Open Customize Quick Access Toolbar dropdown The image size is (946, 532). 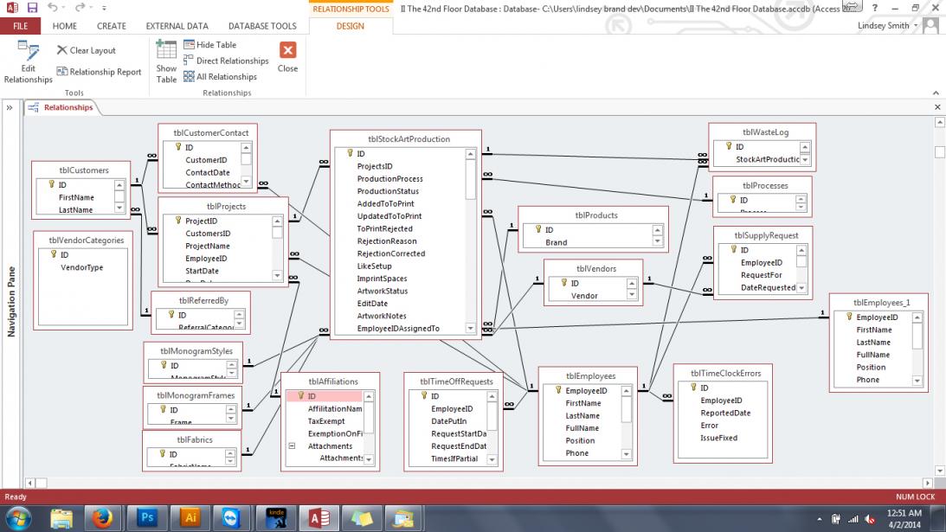pos(104,8)
